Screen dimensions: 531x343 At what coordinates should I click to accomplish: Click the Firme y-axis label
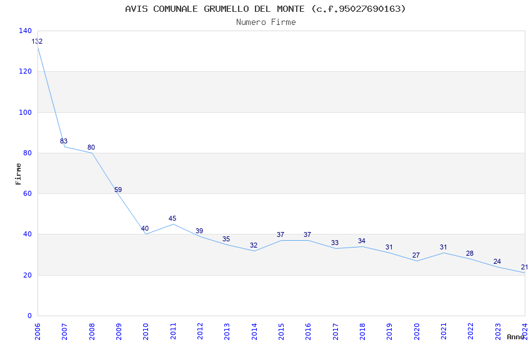[x=18, y=174]
